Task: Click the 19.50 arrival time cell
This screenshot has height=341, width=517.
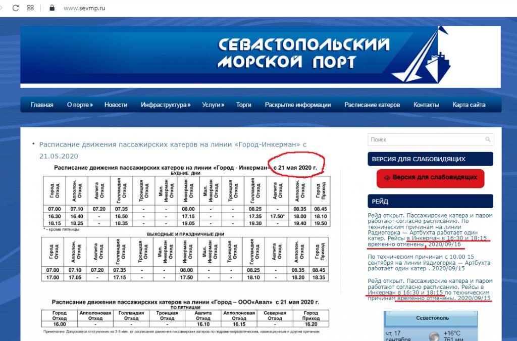Action: point(320,224)
